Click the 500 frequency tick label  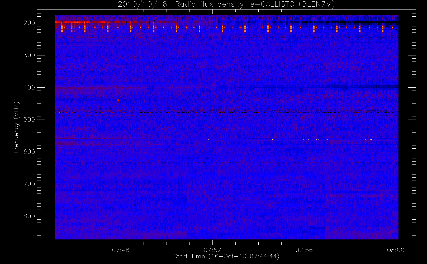coord(29,120)
